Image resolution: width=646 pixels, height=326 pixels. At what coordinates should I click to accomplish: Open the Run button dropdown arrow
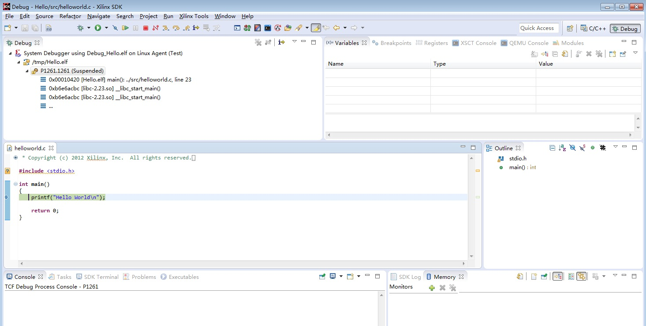tap(106, 27)
